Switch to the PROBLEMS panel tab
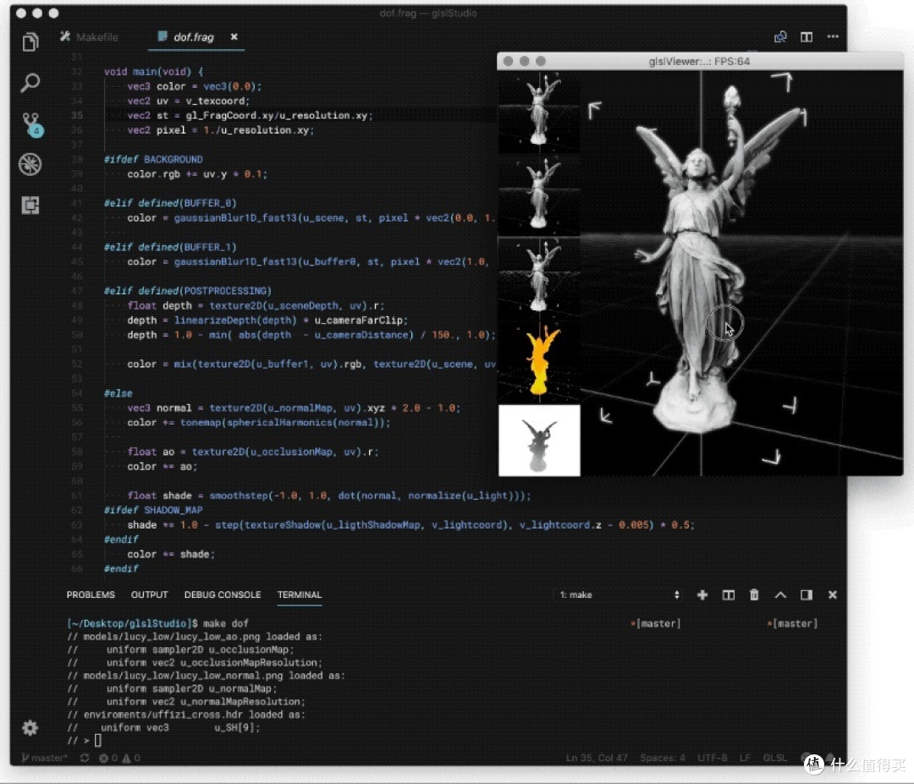The width and height of the screenshot is (914, 784). coord(91,595)
